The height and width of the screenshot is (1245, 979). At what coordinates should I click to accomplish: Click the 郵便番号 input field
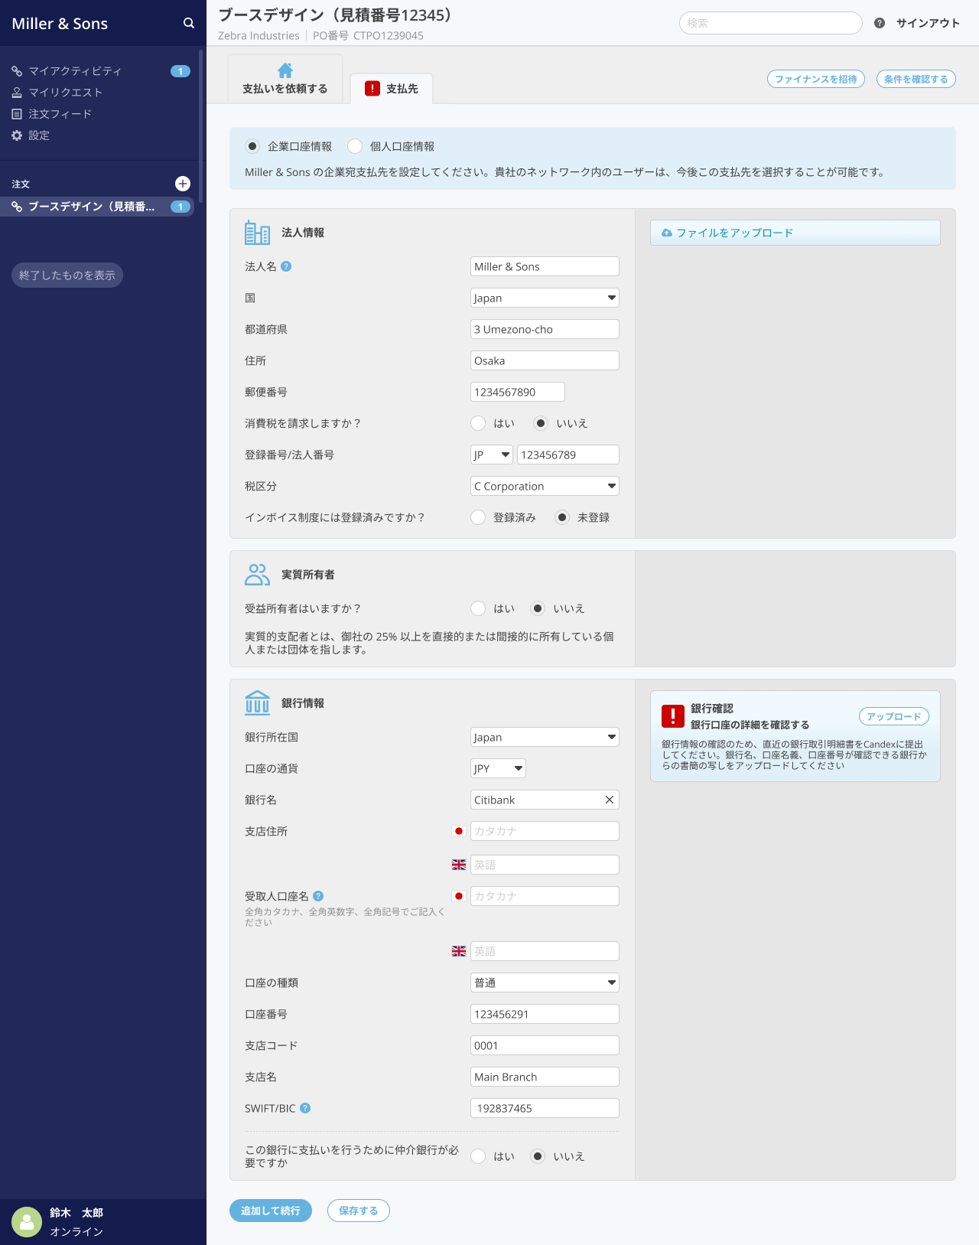point(518,392)
